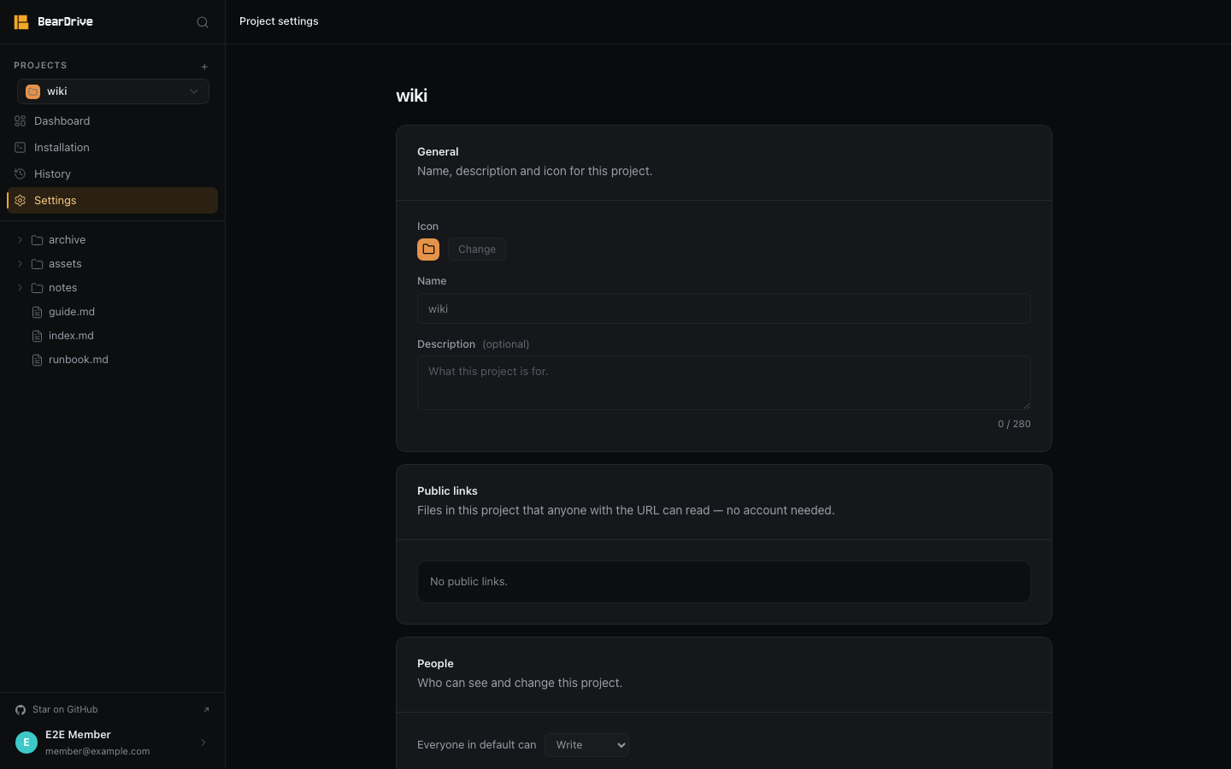Add a new project with plus icon
Image resolution: width=1231 pixels, height=769 pixels.
[204, 67]
